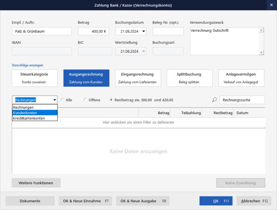Click the Beleg-Nr. (opt.) input field
Image resolution: width=277 pixels, height=210 pixels.
[x=168, y=31]
